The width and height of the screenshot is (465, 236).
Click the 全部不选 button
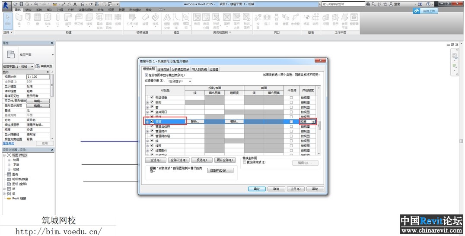tap(178, 160)
